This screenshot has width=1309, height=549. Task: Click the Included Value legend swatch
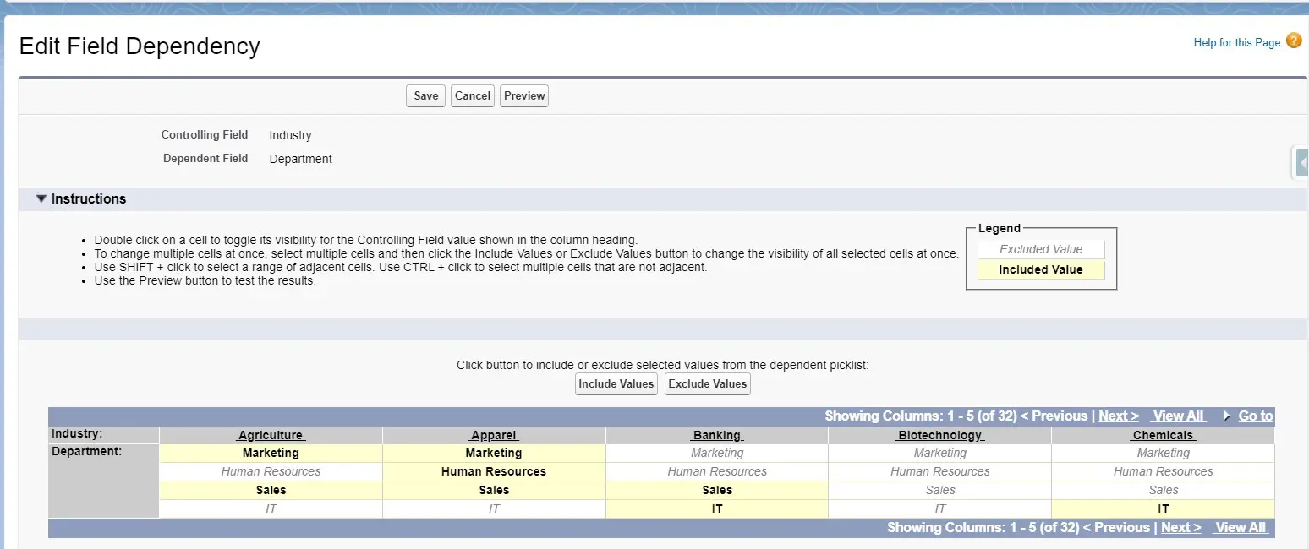coord(1041,270)
